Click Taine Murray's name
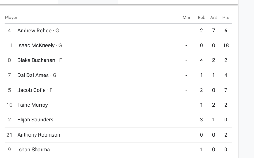This screenshot has width=254, height=158. point(32,105)
